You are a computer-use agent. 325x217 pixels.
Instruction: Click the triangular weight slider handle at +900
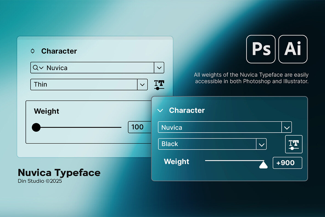(x=263, y=164)
